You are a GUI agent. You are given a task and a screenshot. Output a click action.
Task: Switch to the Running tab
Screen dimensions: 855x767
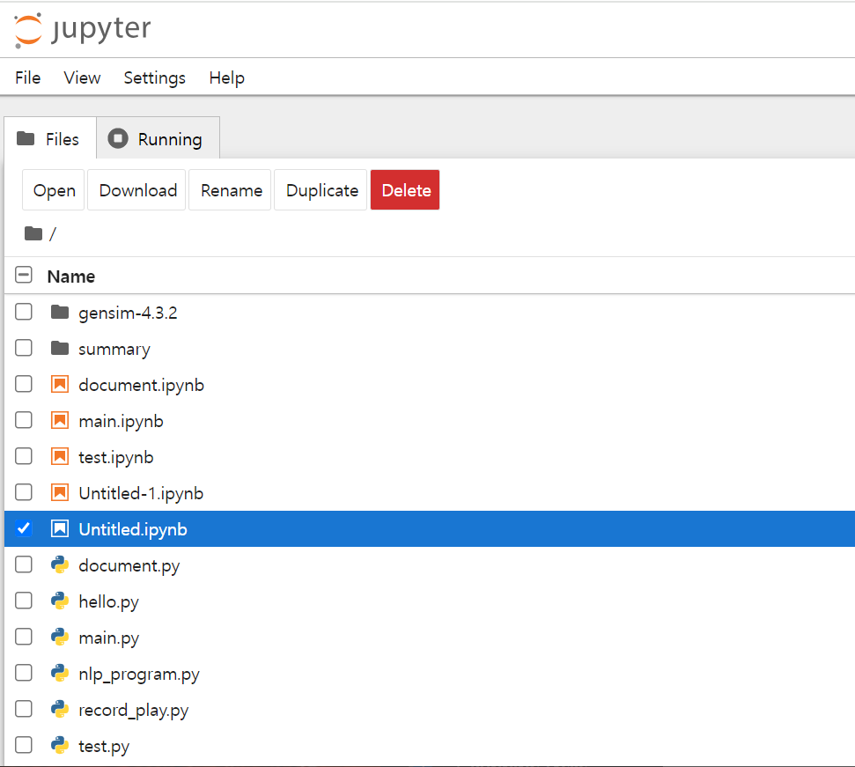pyautogui.click(x=158, y=138)
